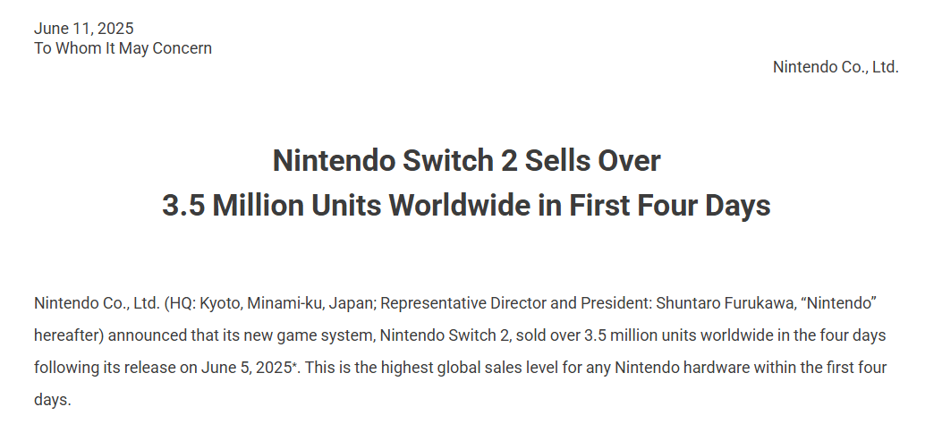
Task: Click the headline line "Nintendo Switch 2 Sells Over"
Action: (466, 161)
